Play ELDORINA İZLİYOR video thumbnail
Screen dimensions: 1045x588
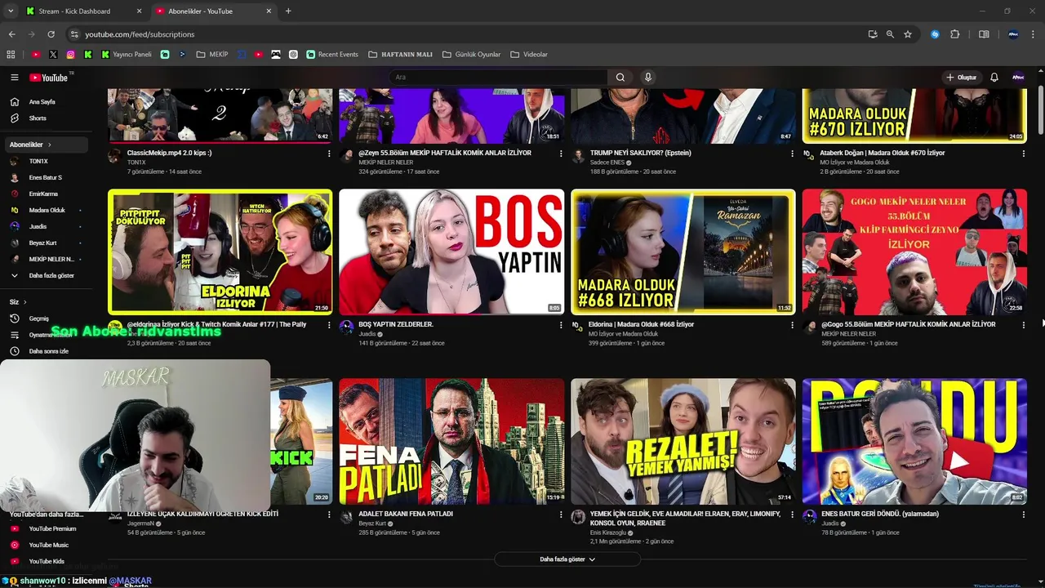(220, 252)
